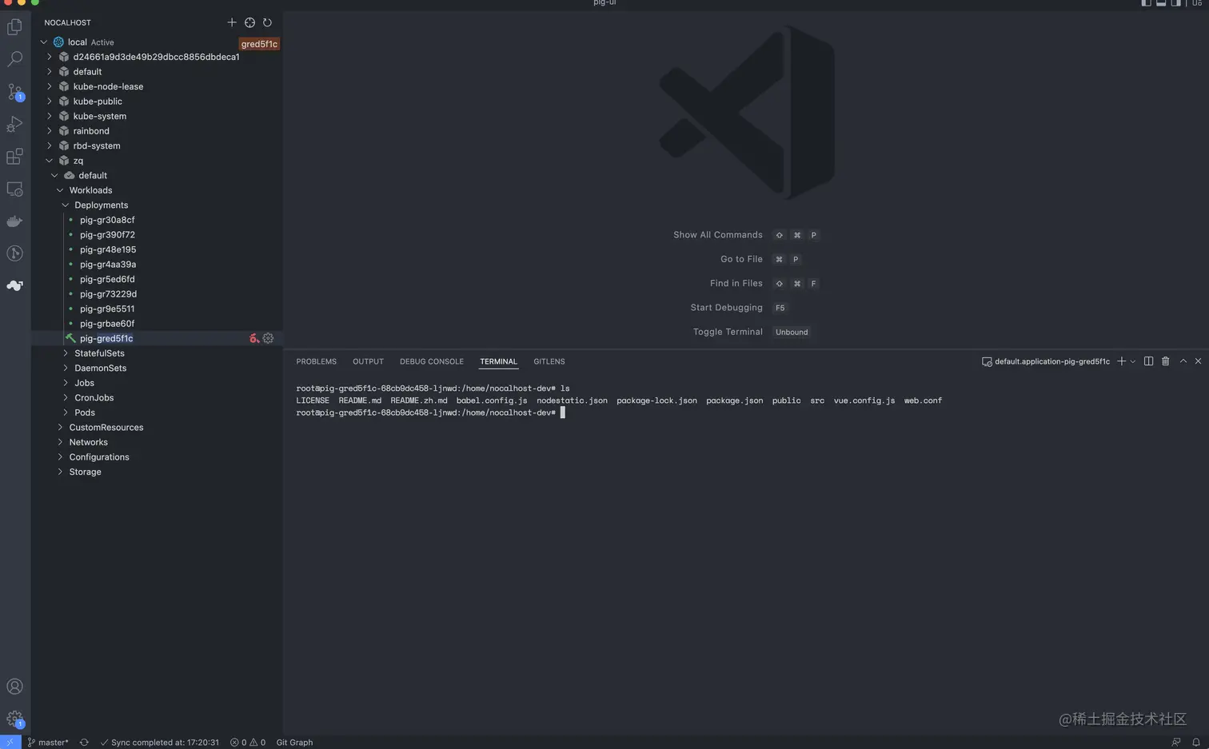1209x749 pixels.
Task: Collapse the Workloads node
Action: 60,190
